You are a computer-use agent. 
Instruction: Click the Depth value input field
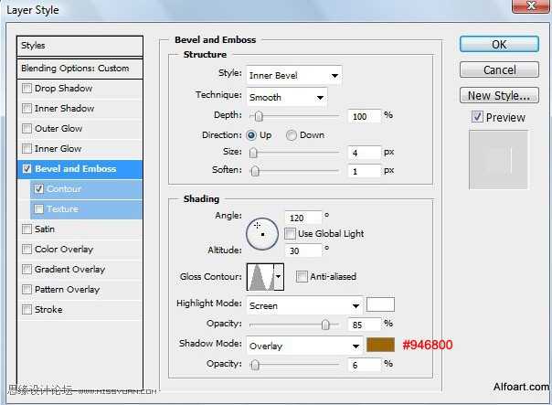[x=363, y=116]
